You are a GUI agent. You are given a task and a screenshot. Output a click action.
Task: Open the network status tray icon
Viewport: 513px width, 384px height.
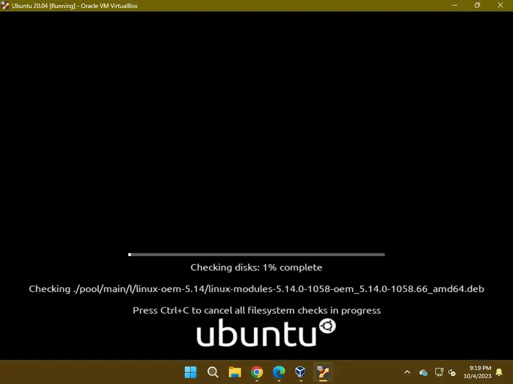point(439,372)
